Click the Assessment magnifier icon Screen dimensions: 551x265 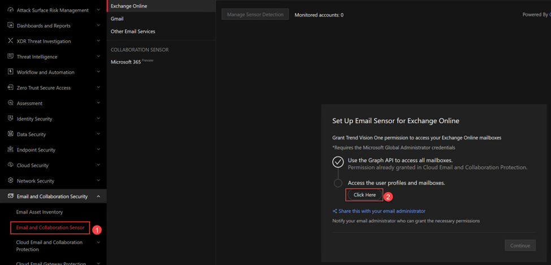click(10, 103)
